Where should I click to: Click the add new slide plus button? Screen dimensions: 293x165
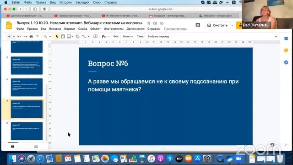(9, 37)
